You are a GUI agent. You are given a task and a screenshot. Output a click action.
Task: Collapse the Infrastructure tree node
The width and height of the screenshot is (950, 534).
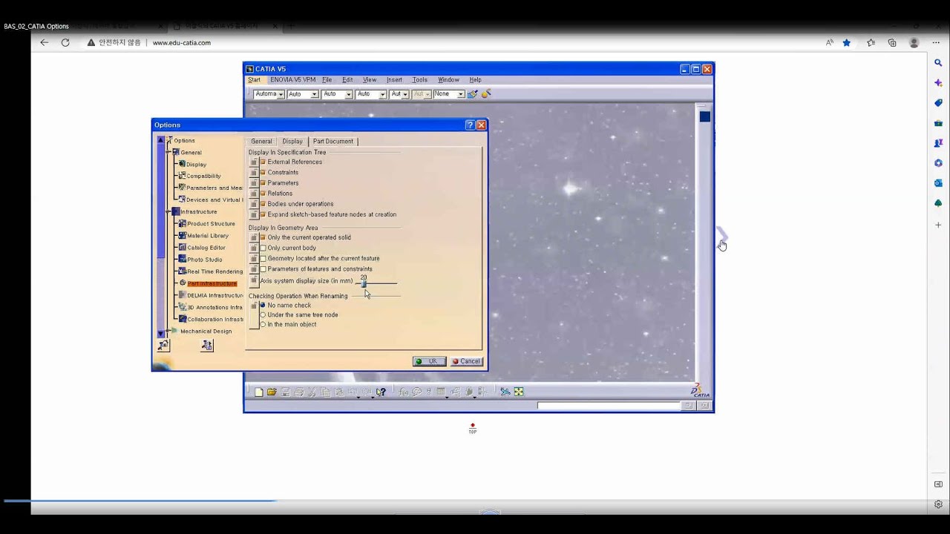169,211
